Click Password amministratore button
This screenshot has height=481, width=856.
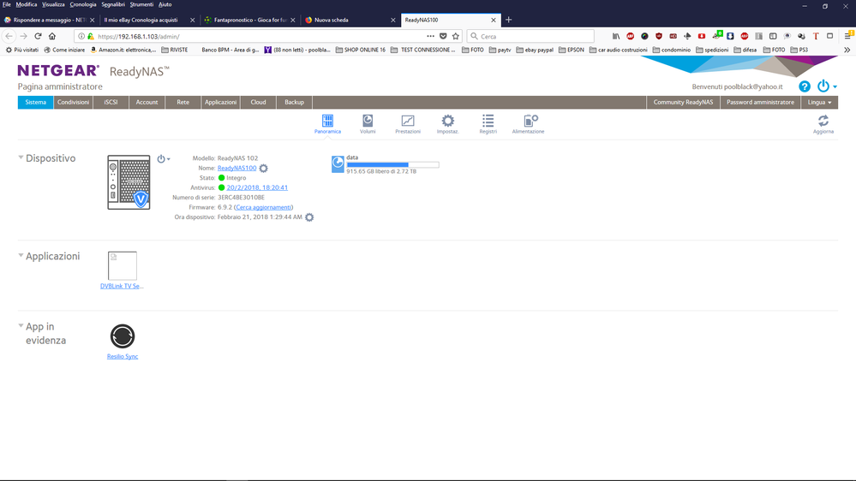(x=761, y=102)
